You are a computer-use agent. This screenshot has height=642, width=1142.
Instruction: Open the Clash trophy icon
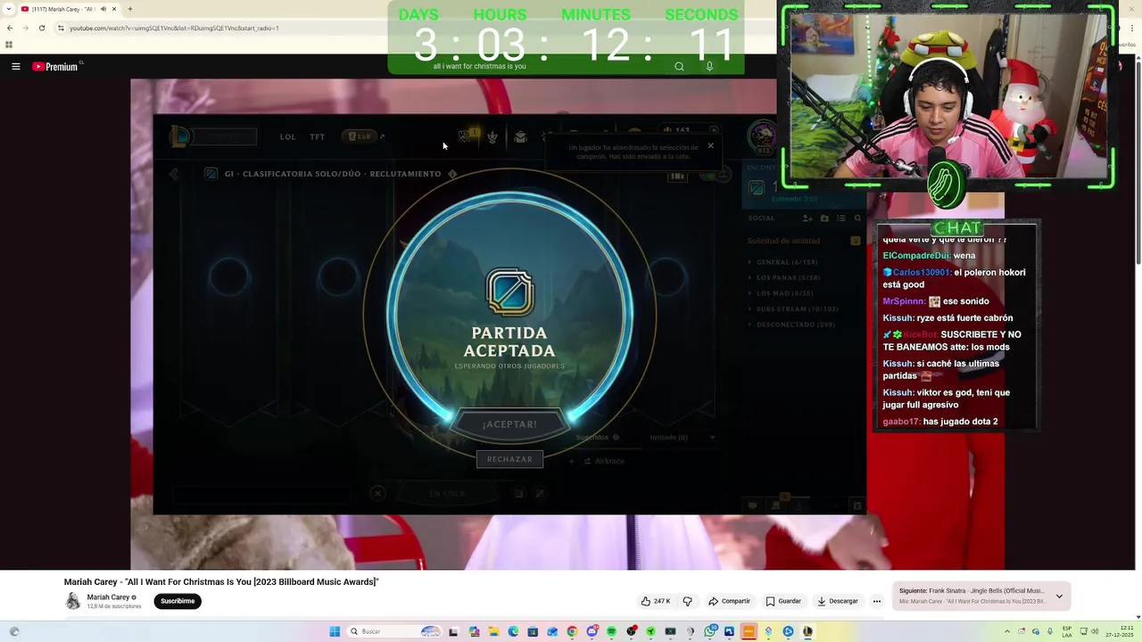coord(464,136)
